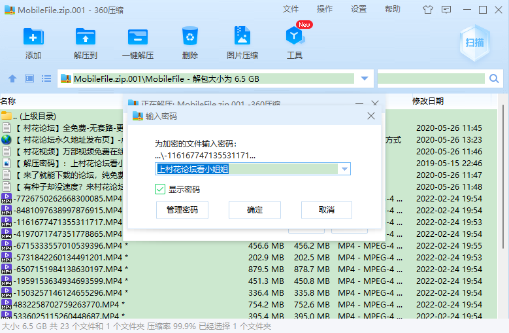Click the 解压到 (Extract to) icon
Viewport: 509px width, 333px height.
[86, 37]
